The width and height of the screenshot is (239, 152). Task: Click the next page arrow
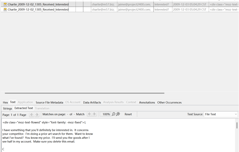click(37, 115)
